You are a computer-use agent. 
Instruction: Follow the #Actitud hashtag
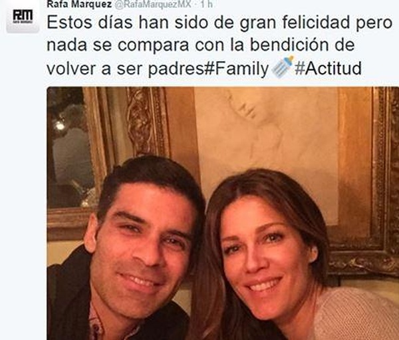(x=328, y=69)
